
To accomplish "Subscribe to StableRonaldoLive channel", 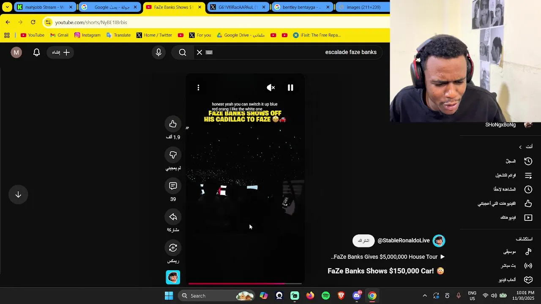I will coord(363,241).
